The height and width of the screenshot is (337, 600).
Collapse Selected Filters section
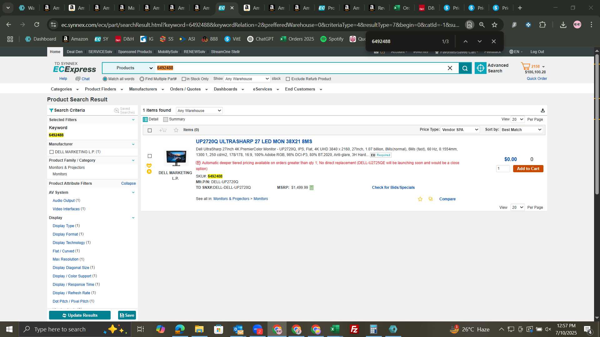(x=133, y=120)
